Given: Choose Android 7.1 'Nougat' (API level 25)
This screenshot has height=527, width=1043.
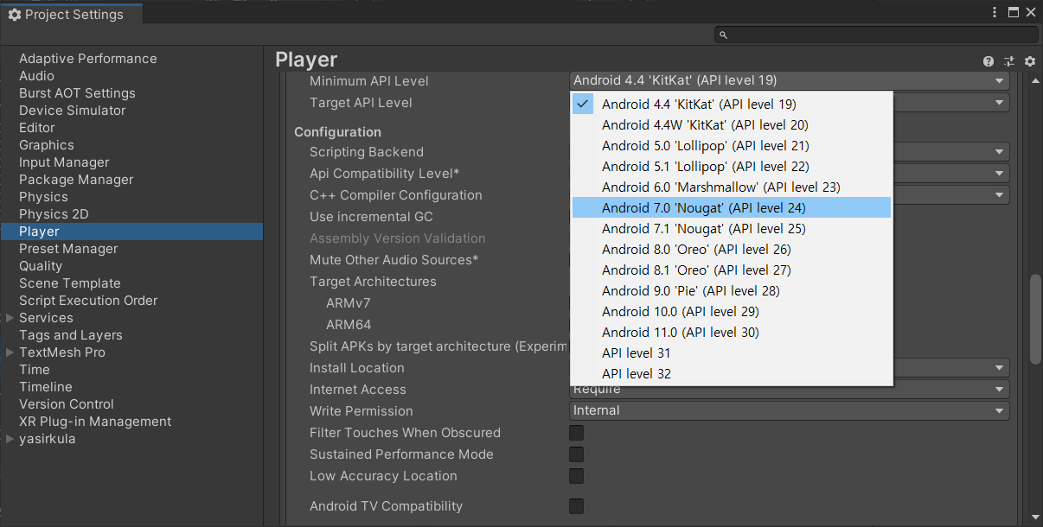Looking at the screenshot, I should point(732,228).
